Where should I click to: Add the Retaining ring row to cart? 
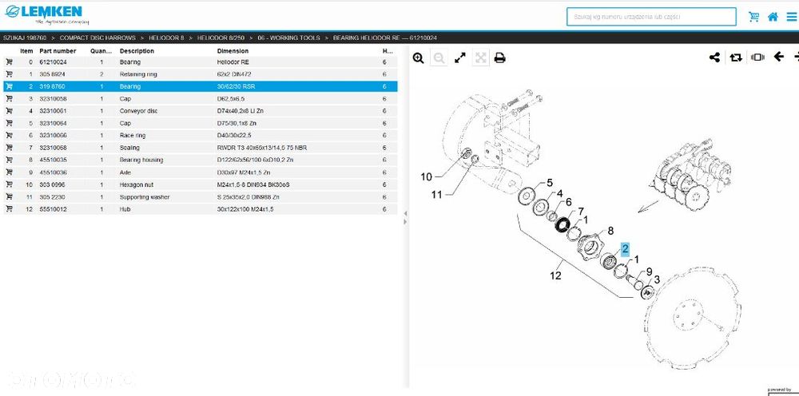(x=9, y=74)
